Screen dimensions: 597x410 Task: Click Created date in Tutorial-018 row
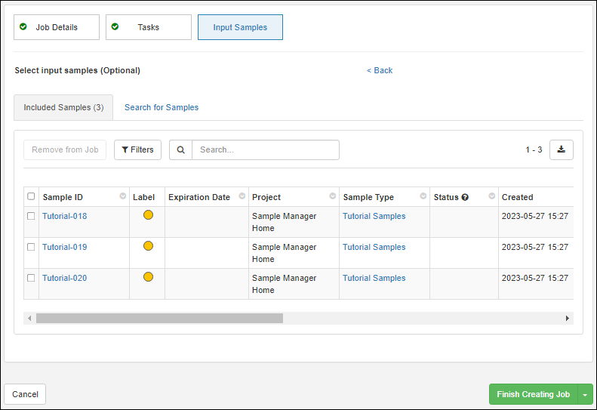coord(535,216)
